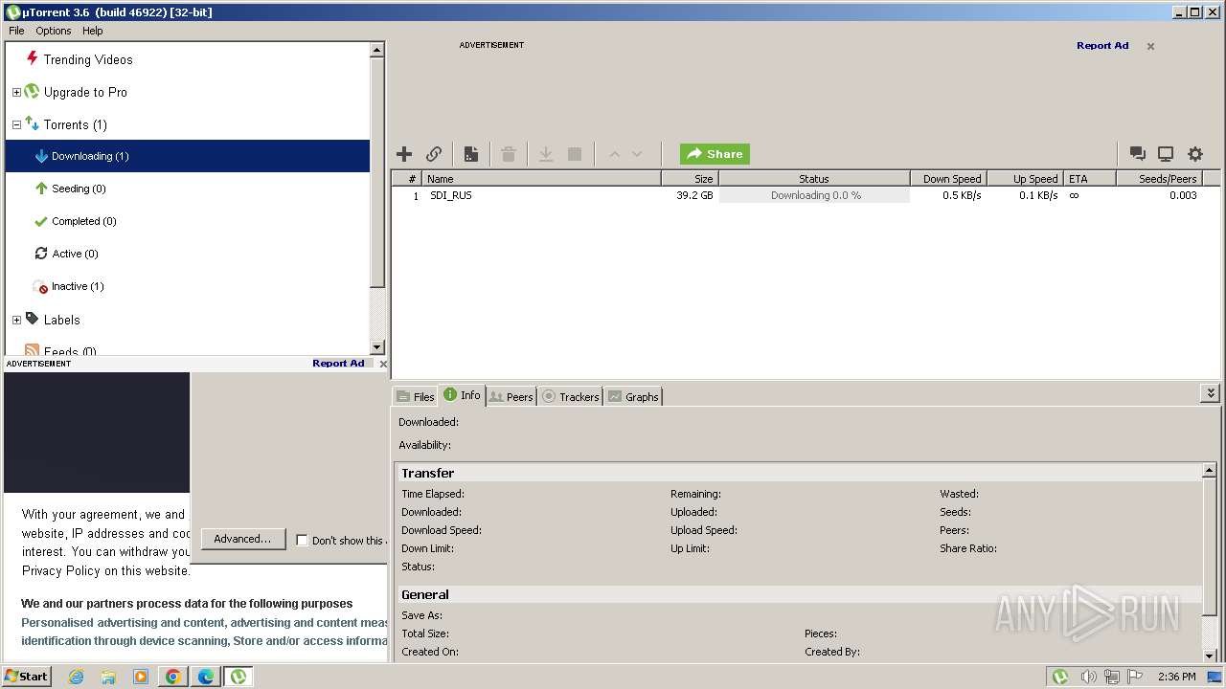Click the Stop torrent square icon
Viewport: 1226px width, 689px height.
(x=575, y=154)
